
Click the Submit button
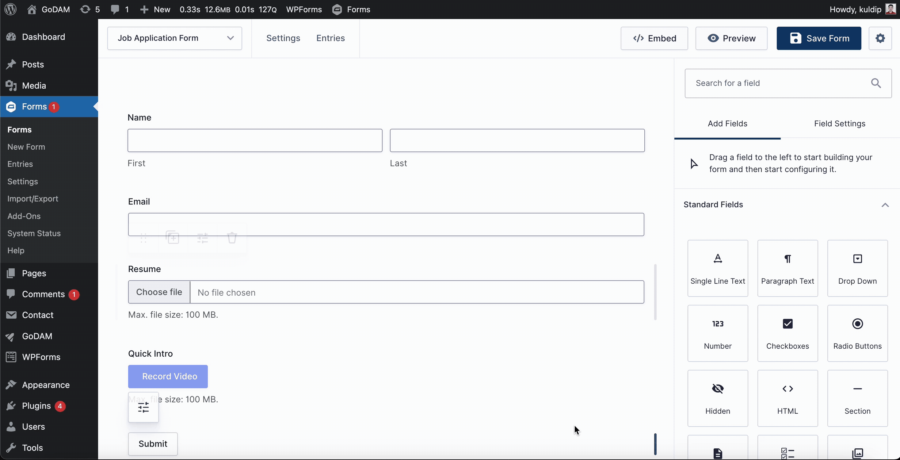pyautogui.click(x=153, y=443)
